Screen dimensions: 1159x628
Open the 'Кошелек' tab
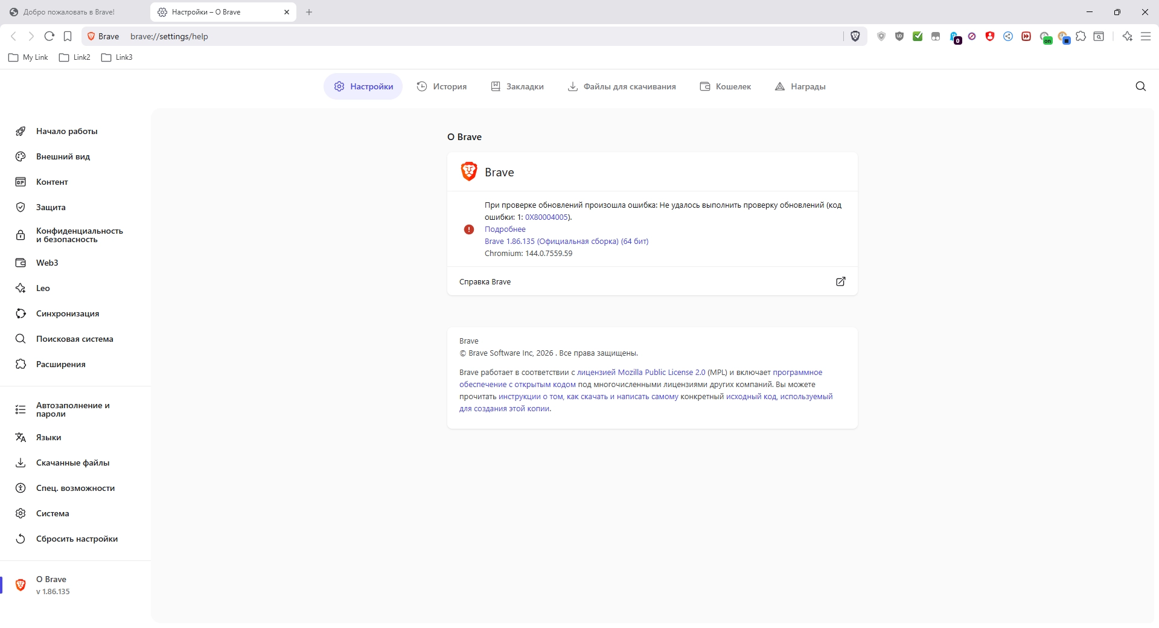point(726,86)
